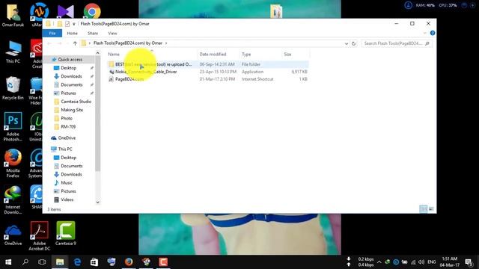Select This PC in navigation pane
Image resolution: width=479 pixels, height=269 pixels.
[65, 149]
